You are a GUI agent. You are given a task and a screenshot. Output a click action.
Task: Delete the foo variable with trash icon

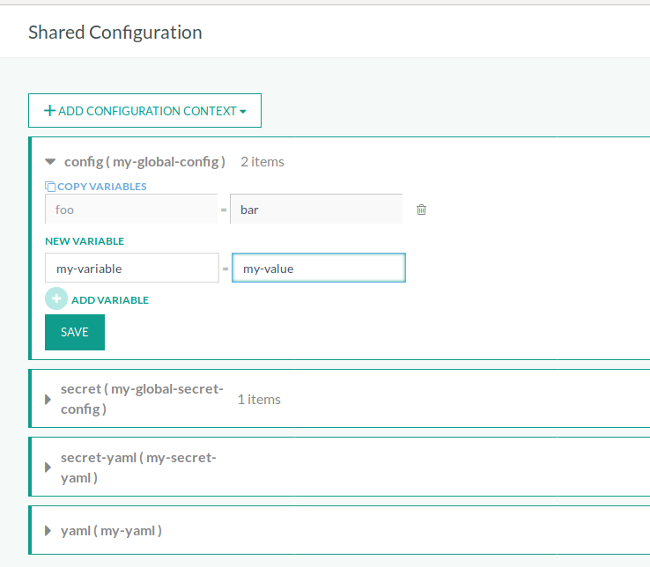(421, 210)
